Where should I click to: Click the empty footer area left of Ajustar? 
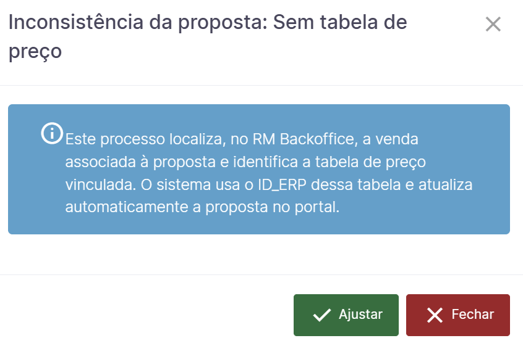(x=148, y=315)
